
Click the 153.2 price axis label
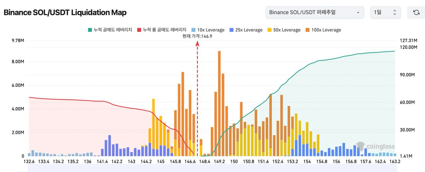293,162
